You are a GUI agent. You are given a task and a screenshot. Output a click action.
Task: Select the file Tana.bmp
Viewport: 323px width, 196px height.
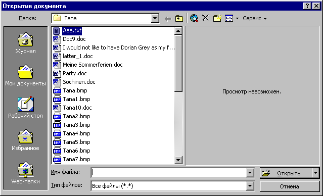click(x=75, y=91)
